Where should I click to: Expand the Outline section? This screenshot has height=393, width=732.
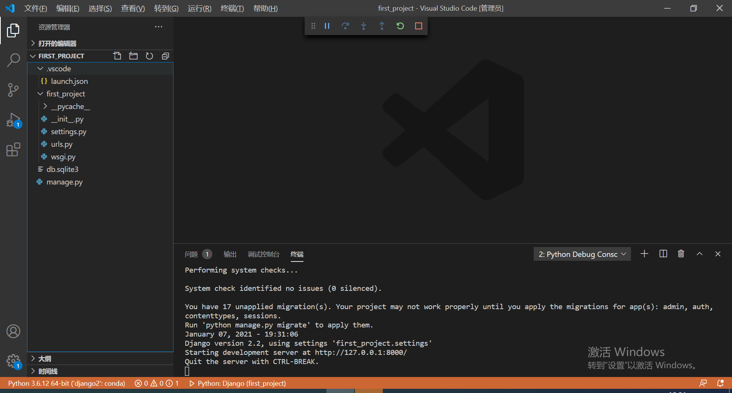101,359
